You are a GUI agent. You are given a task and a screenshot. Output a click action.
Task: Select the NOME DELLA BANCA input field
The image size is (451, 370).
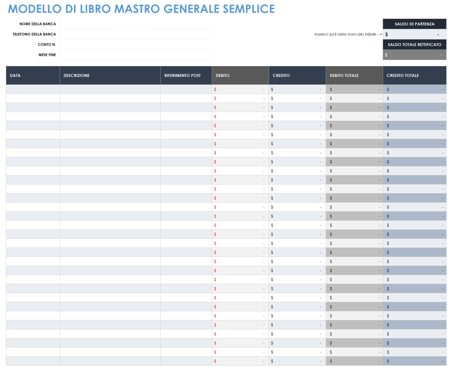136,24
